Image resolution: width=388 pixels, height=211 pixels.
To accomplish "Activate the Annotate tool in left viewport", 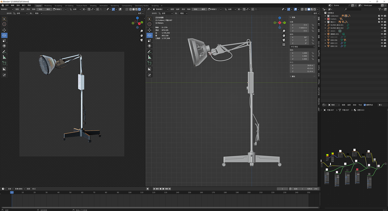I will tap(4, 52).
